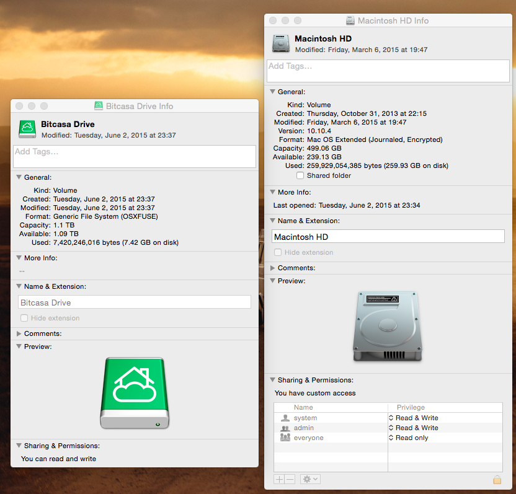Select the 'system' user name

click(305, 418)
